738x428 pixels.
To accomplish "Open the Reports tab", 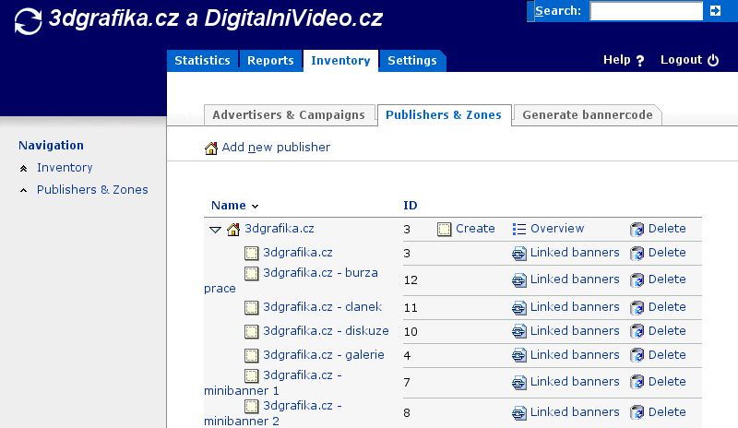I will 270,61.
